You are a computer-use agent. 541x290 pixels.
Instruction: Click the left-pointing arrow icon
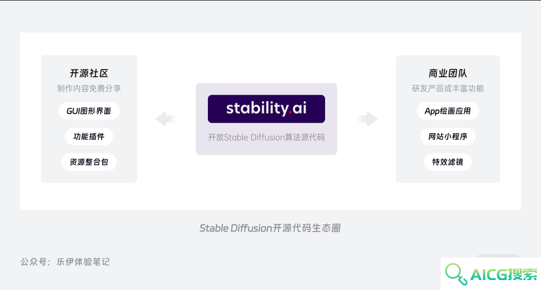(x=165, y=119)
